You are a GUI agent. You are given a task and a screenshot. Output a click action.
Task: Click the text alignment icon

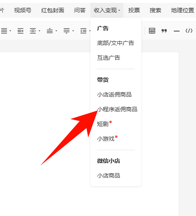point(4,31)
